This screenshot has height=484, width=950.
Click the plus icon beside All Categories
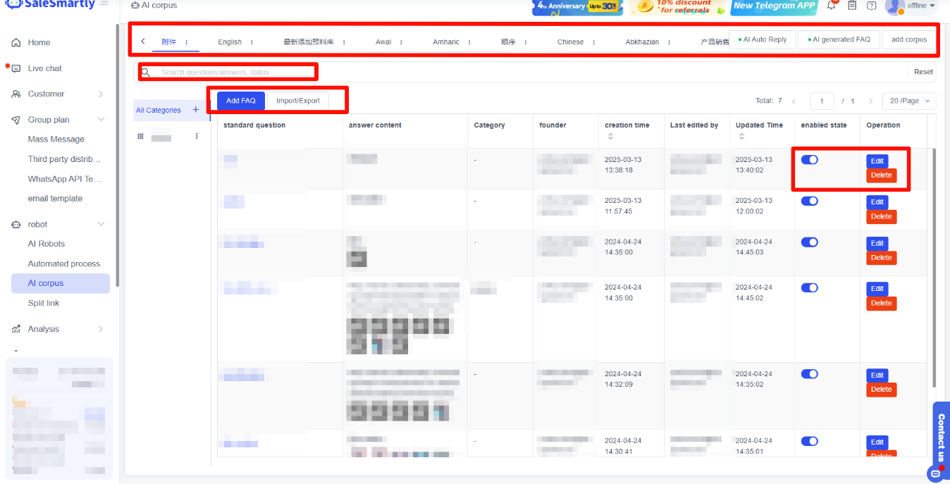click(x=196, y=110)
